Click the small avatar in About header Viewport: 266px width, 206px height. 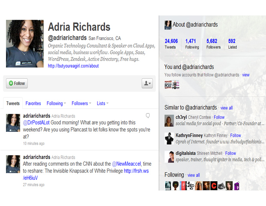tap(168, 25)
